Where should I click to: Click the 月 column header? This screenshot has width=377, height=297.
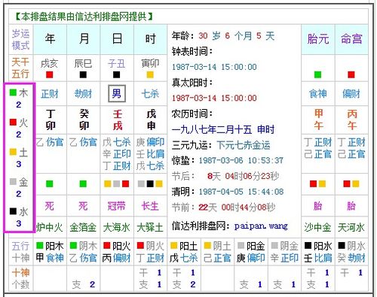click(84, 39)
